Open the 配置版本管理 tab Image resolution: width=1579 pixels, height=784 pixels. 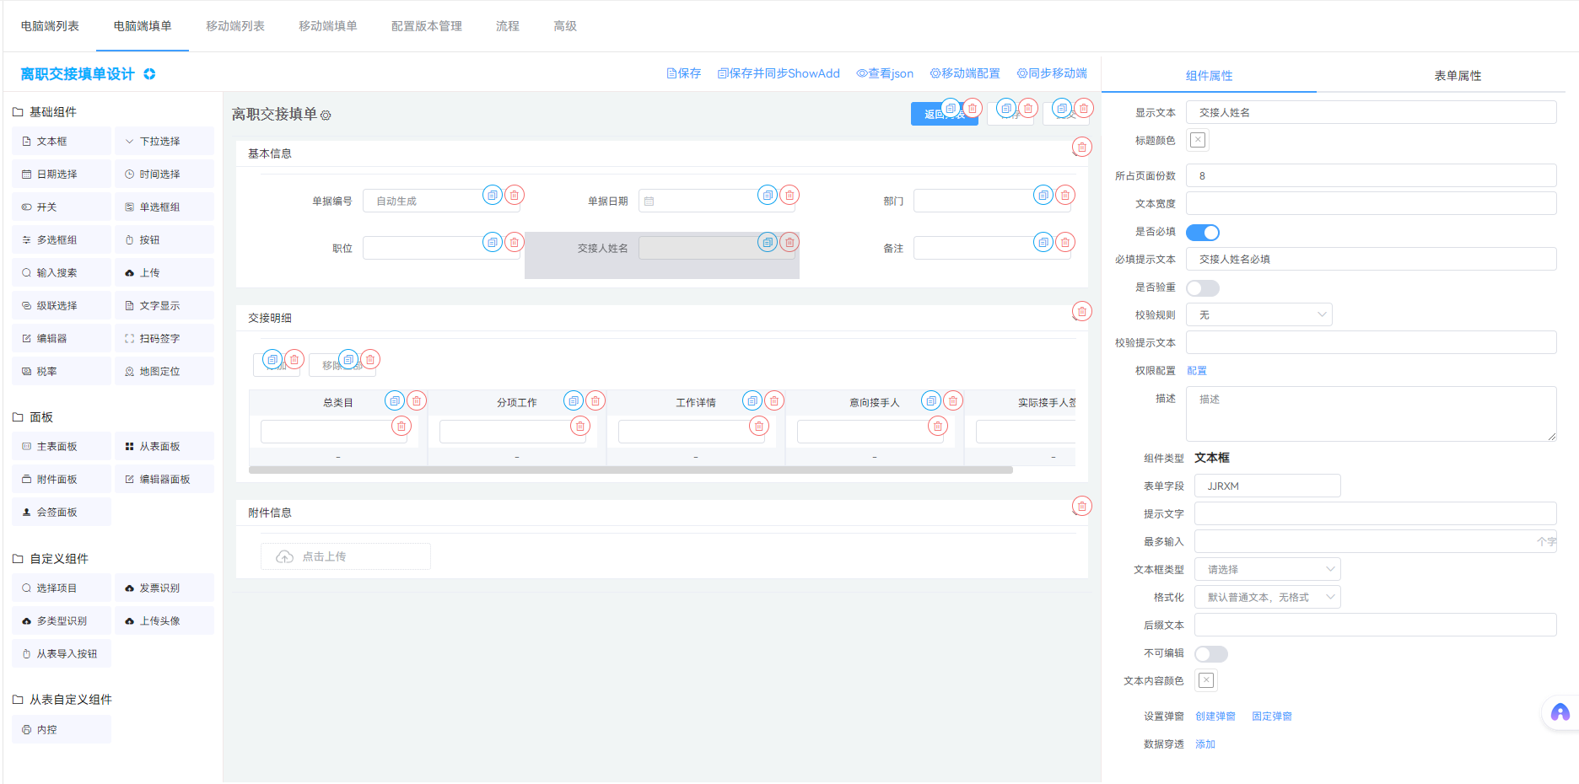point(427,26)
